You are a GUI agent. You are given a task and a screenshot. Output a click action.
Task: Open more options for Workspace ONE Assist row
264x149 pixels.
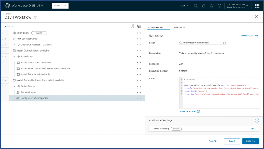tap(139, 69)
